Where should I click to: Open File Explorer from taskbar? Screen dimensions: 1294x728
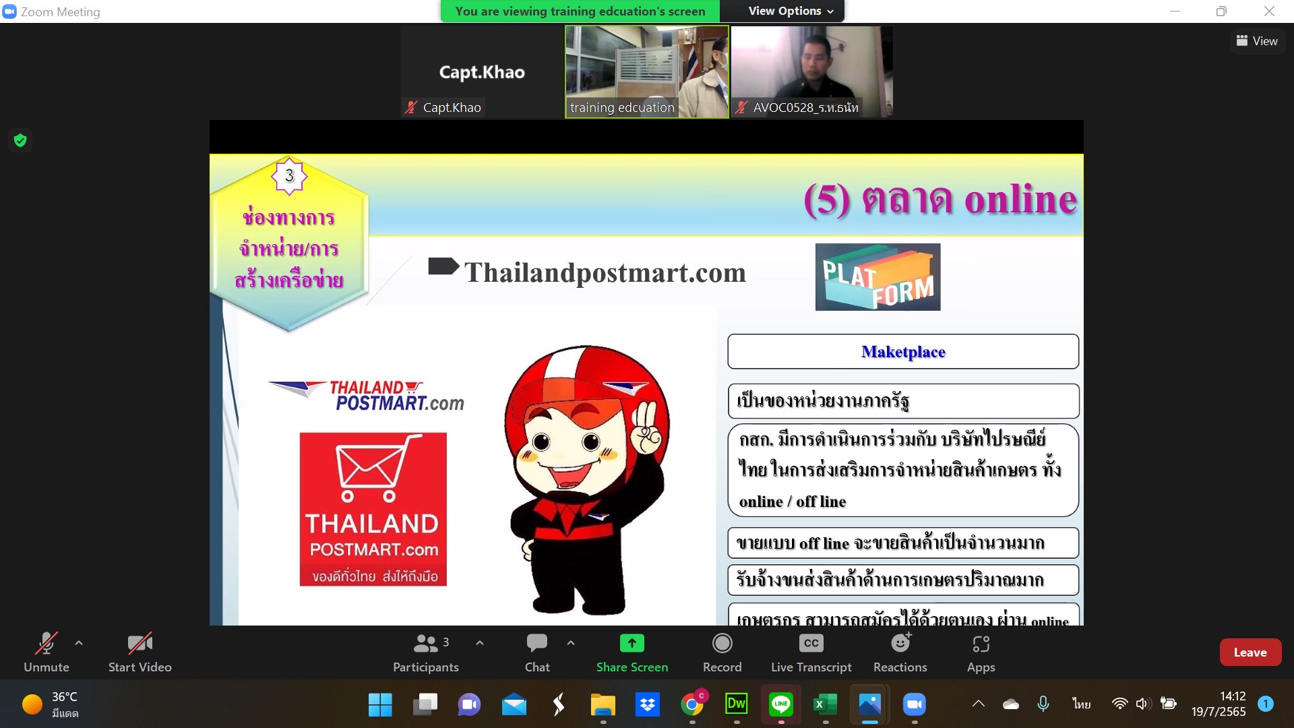pos(603,705)
